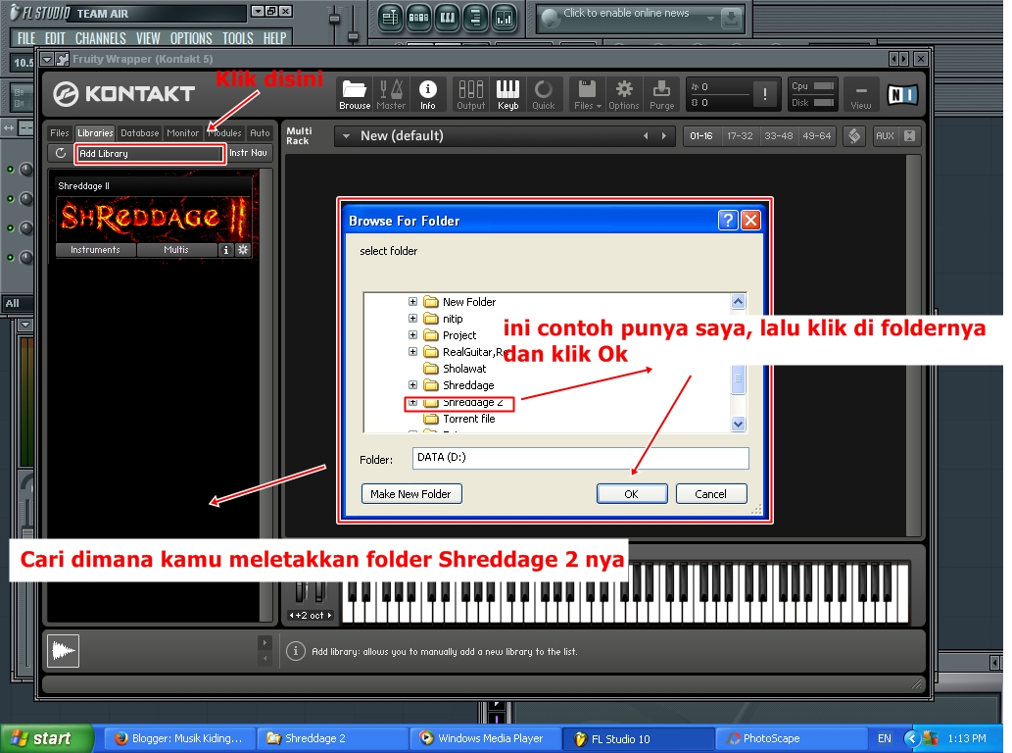This screenshot has height=753, width=1012.
Task: Toggle the AUX section
Action: tap(885, 136)
